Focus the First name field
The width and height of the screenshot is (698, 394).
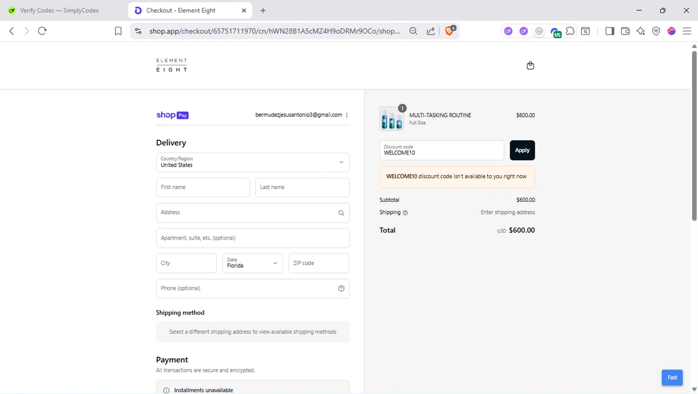click(203, 187)
